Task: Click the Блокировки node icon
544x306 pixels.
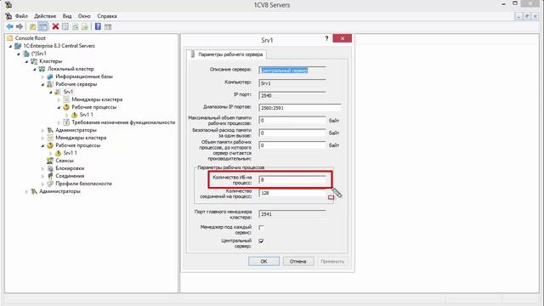Action: [x=50, y=168]
